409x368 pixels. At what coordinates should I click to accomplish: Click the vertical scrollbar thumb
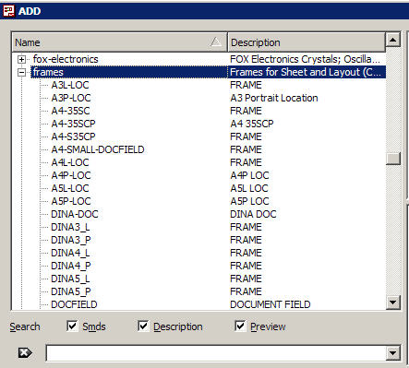393,159
